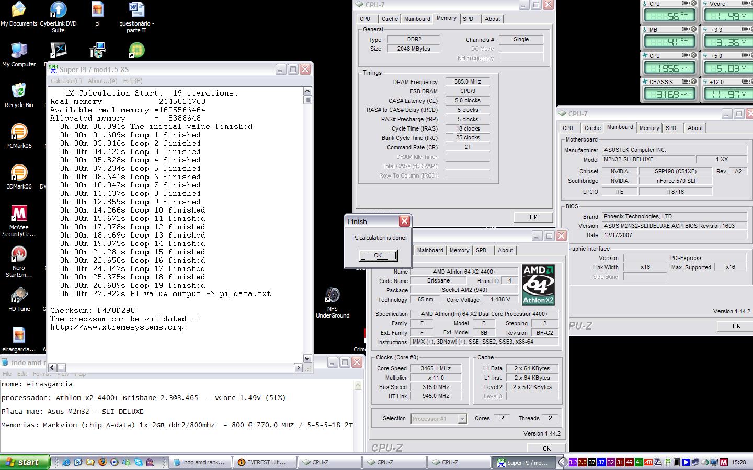
Task: Close the CPU temperature monitor gadget
Action: [x=693, y=3]
